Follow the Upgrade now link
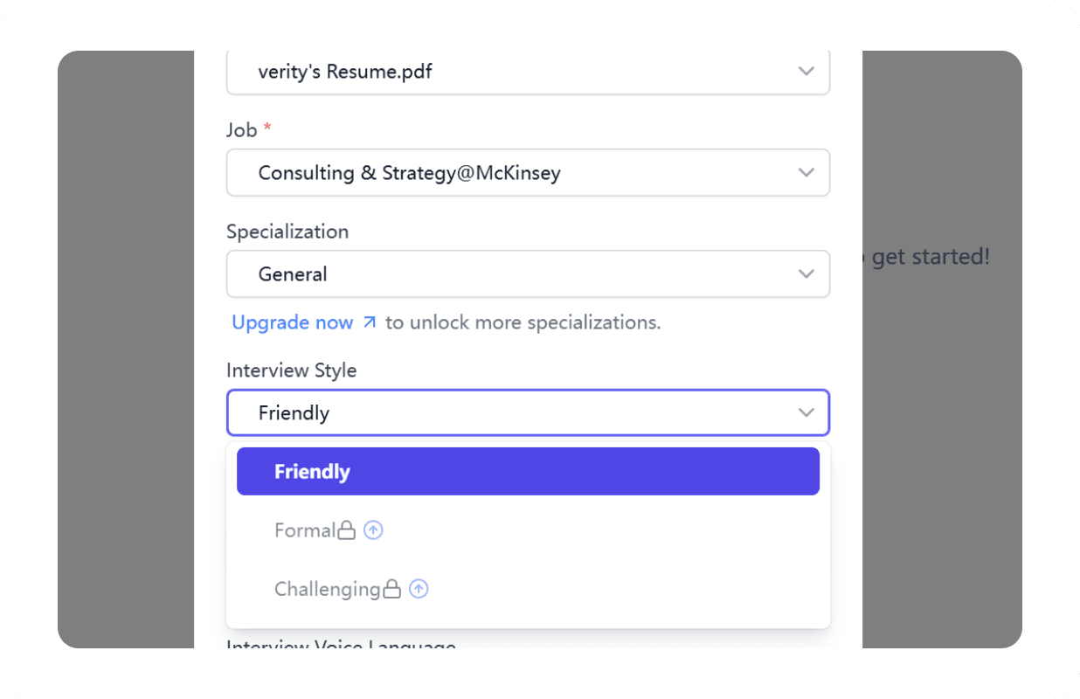The image size is (1080, 699). point(293,322)
